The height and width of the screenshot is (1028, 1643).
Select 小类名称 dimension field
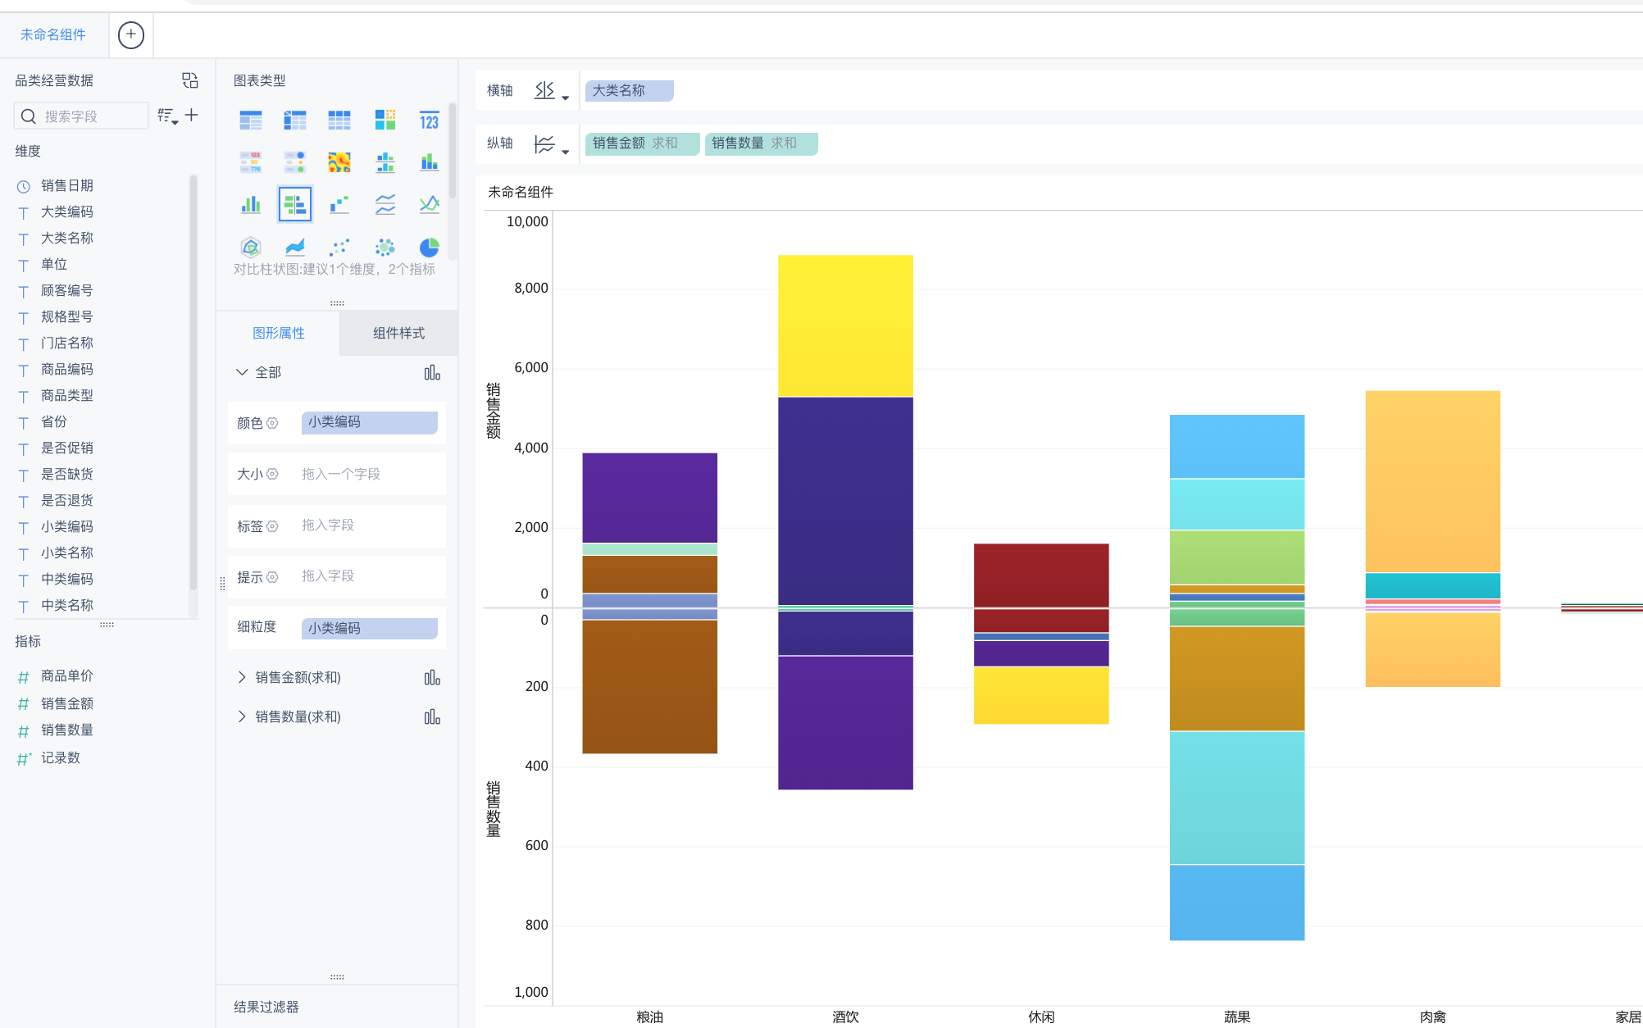click(67, 553)
